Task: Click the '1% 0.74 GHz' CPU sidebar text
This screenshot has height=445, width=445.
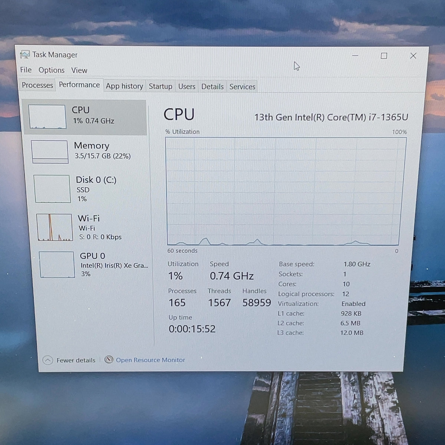Action: [x=93, y=121]
